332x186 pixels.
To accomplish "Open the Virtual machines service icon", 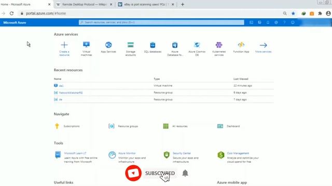I will 87,45.
